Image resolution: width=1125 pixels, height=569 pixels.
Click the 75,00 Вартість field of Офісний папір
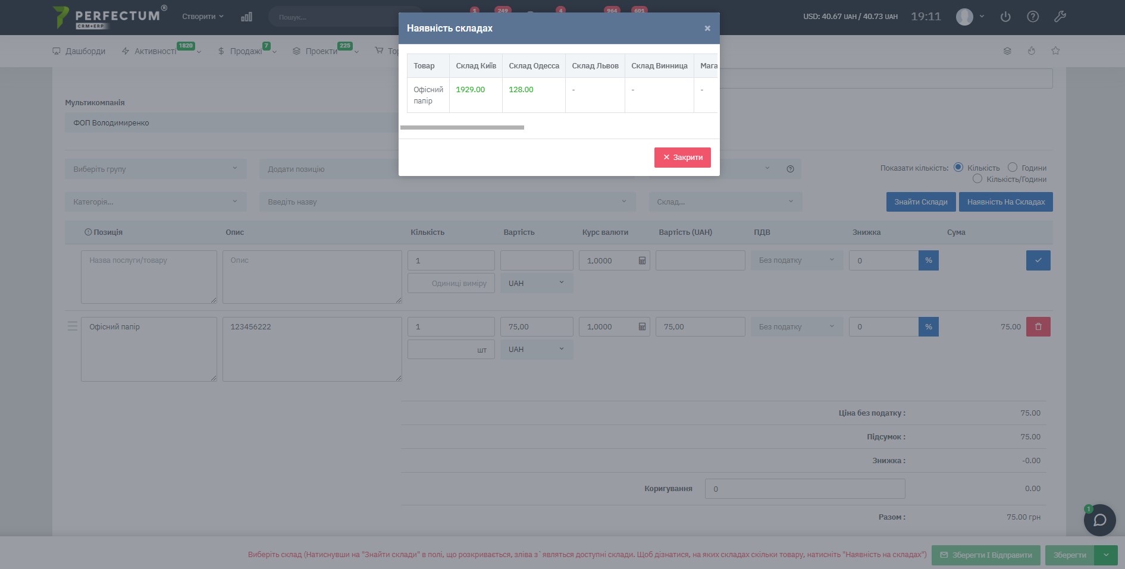click(x=537, y=327)
